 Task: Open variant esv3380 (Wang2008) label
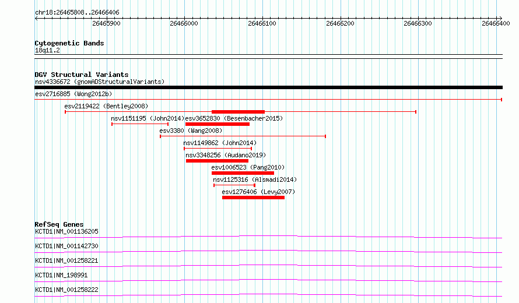click(x=191, y=131)
